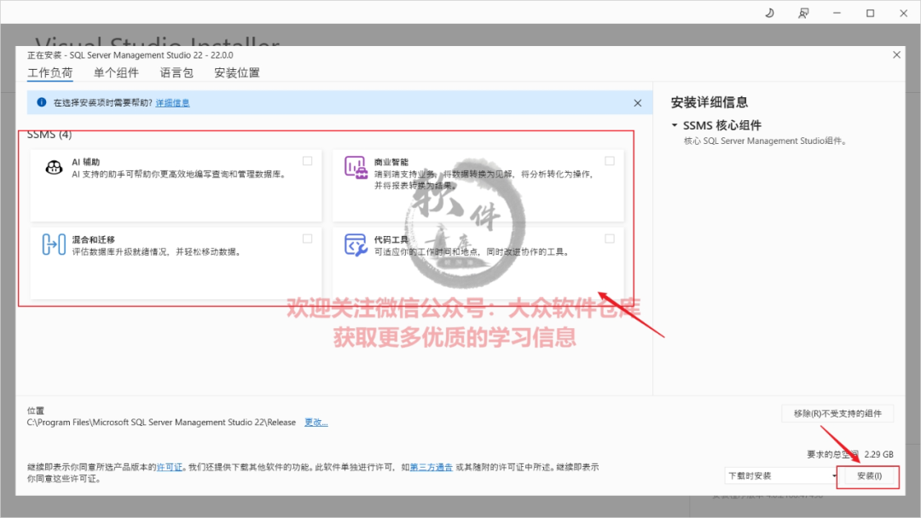921x518 pixels.
Task: Check the 商业智能 workload checkbox
Action: click(610, 161)
